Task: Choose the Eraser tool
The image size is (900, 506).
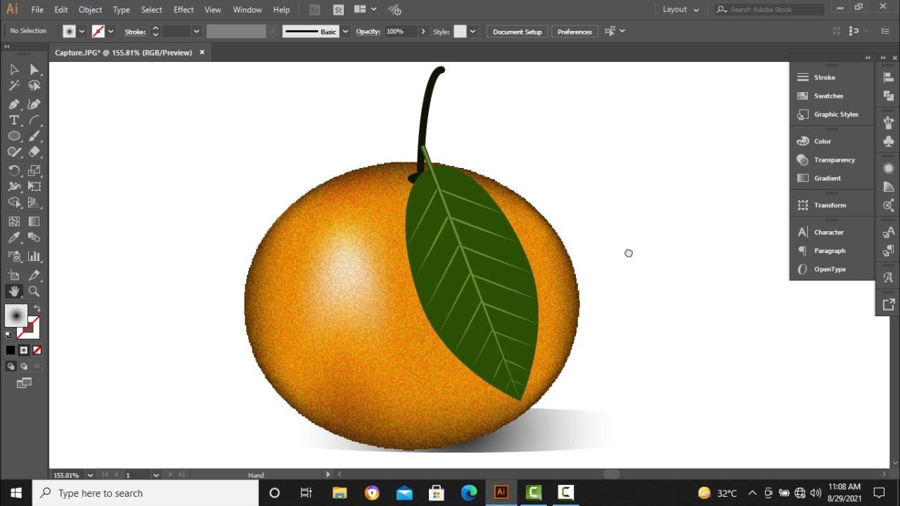Action: pos(34,152)
